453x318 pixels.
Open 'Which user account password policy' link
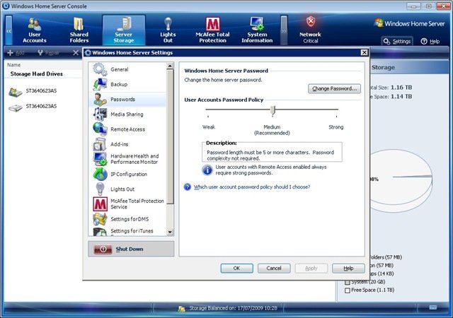pos(252,187)
